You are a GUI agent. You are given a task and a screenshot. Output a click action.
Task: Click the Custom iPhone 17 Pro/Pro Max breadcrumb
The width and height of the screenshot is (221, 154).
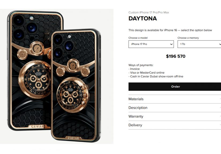(x=149, y=12)
